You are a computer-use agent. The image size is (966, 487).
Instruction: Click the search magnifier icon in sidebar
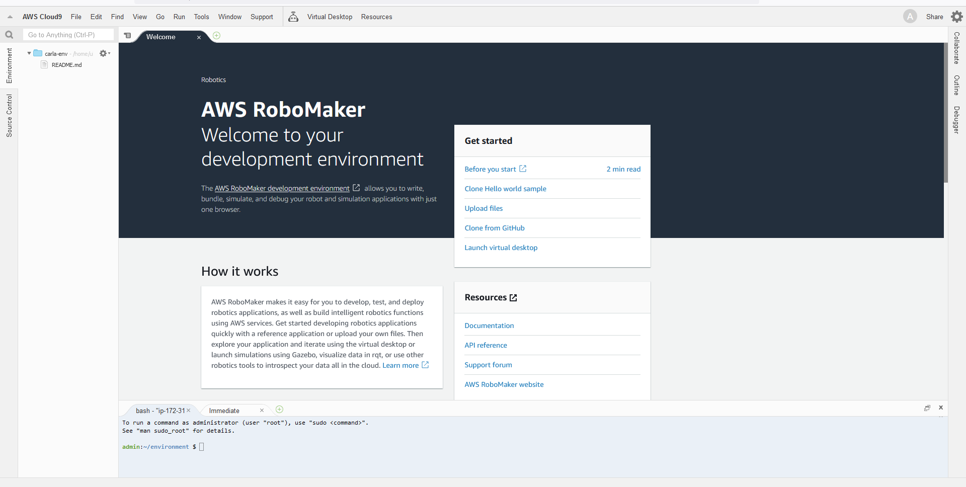click(9, 35)
